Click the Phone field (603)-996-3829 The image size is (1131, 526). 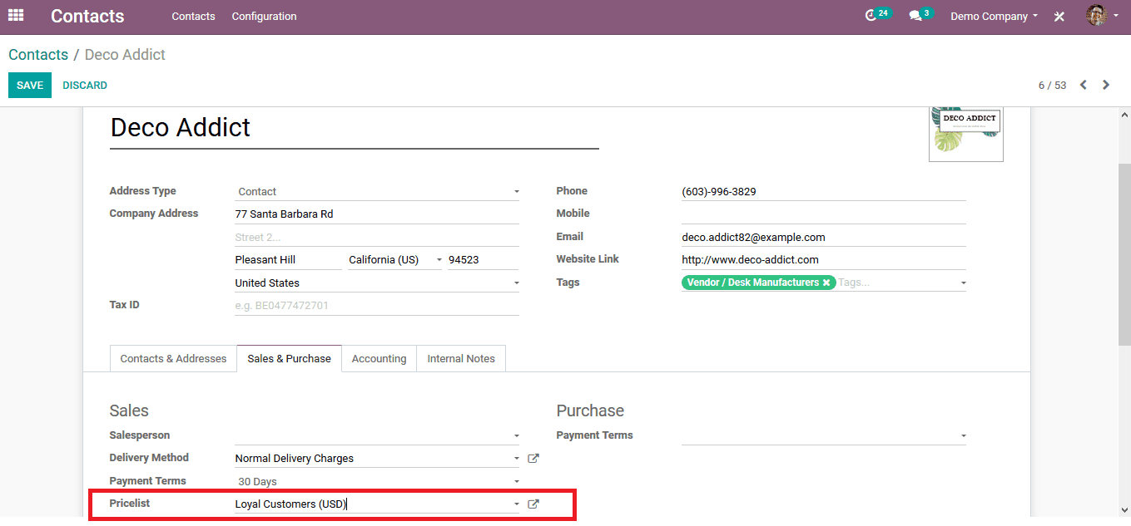coord(823,192)
